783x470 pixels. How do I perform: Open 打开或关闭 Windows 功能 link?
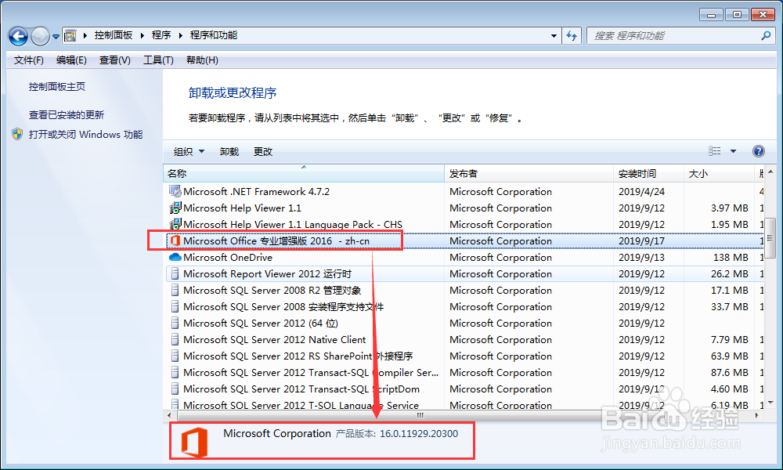click(86, 135)
